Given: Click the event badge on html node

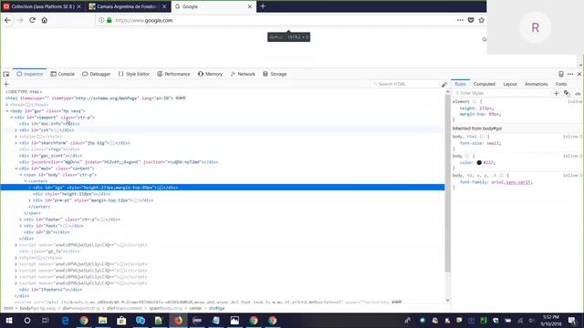Looking at the screenshot, I should [x=181, y=98].
